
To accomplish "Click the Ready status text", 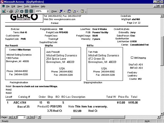I will coord(5,121).
